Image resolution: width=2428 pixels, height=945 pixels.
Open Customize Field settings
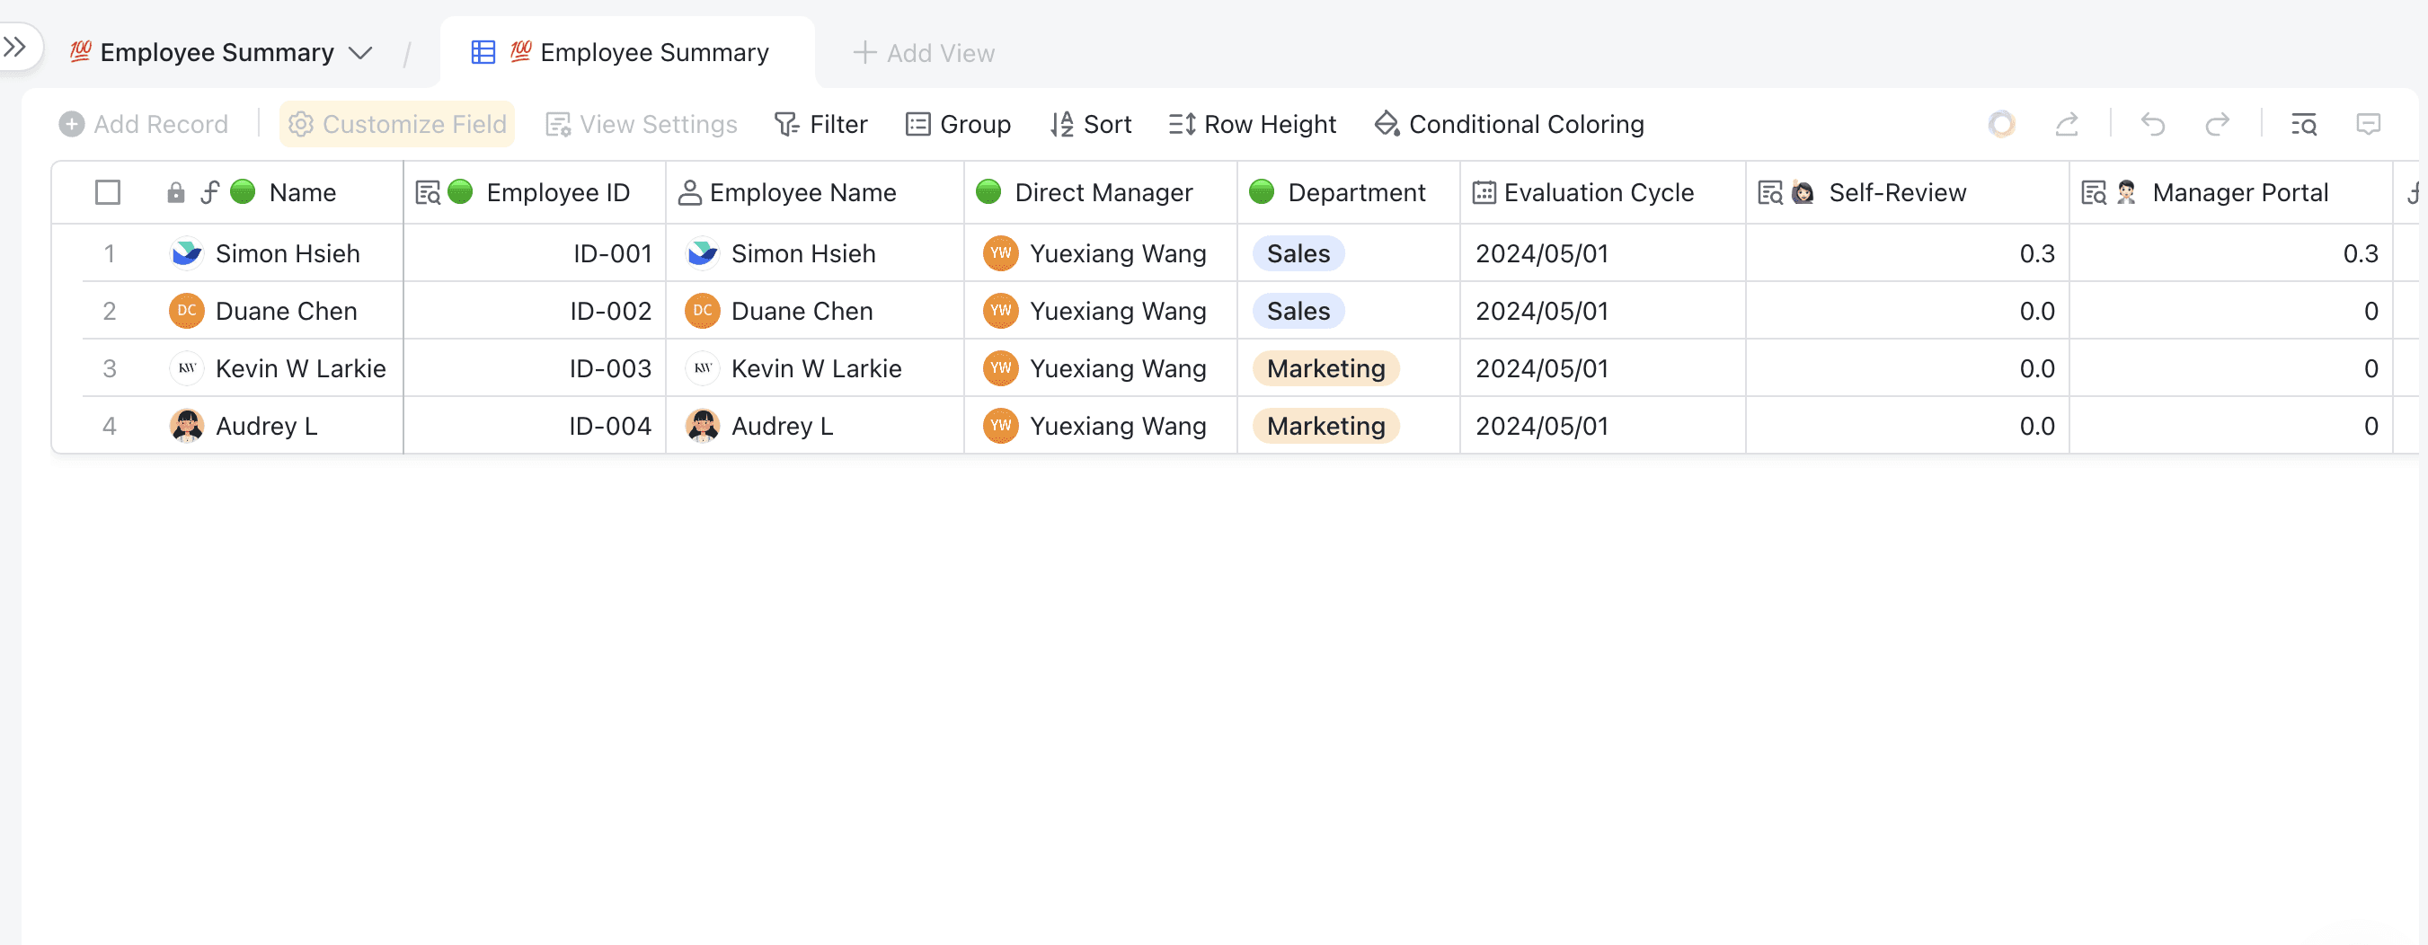point(397,124)
